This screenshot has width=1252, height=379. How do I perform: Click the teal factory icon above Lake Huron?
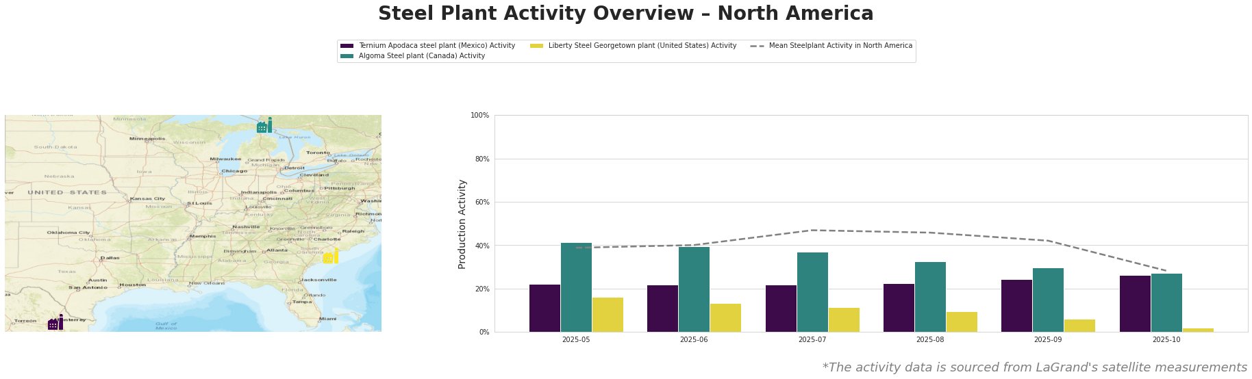click(264, 126)
